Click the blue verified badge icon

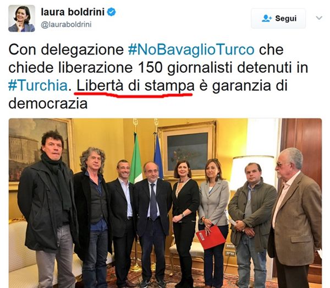(x=112, y=12)
